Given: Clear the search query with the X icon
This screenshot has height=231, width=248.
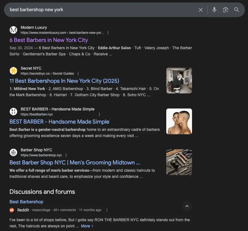Looking at the screenshot, I should click(x=201, y=10).
